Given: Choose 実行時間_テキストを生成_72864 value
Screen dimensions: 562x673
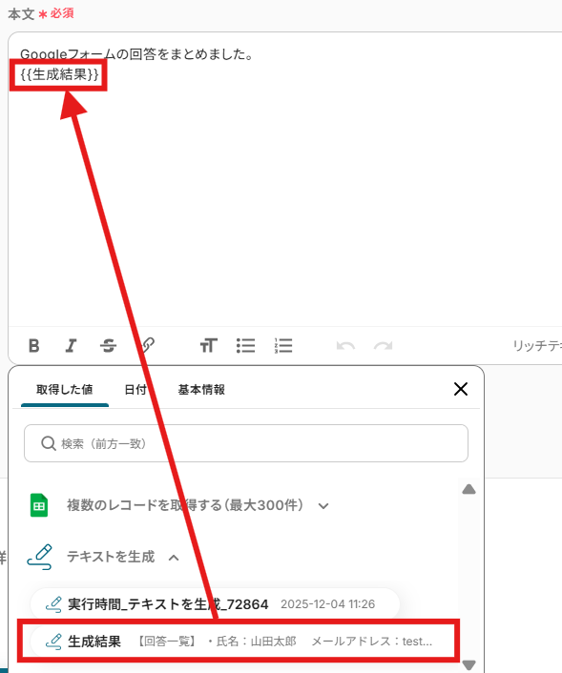Looking at the screenshot, I should tap(215, 604).
